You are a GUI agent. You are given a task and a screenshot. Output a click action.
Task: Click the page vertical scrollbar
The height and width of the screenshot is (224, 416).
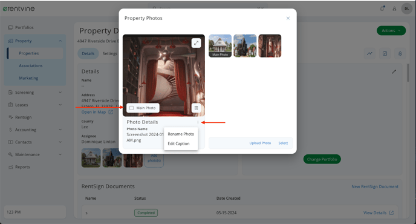click(x=408, y=73)
